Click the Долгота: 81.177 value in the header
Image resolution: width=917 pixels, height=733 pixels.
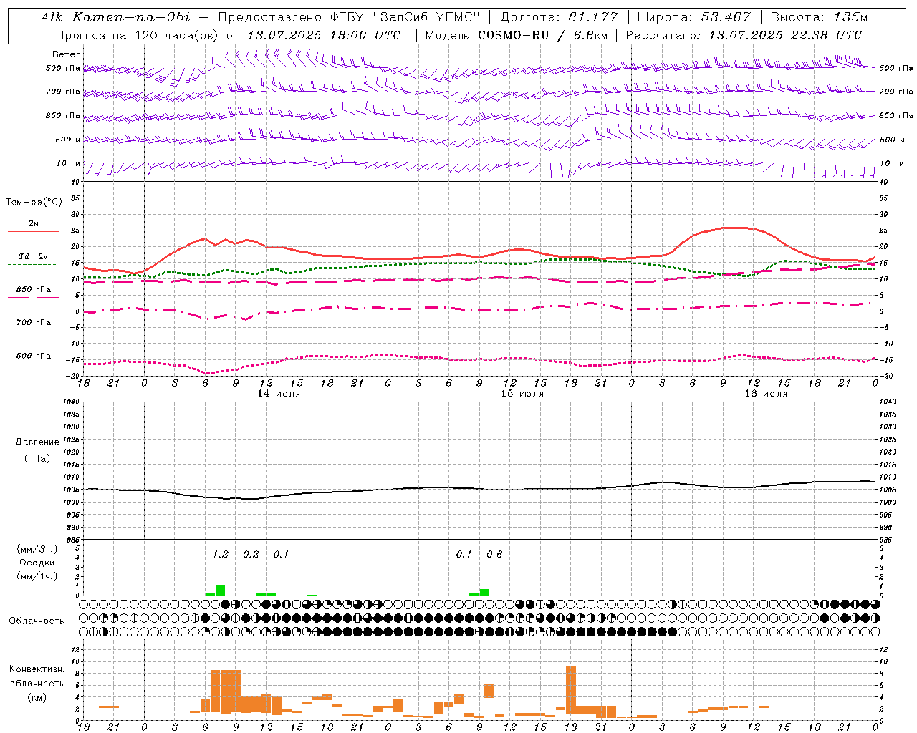[559, 17]
